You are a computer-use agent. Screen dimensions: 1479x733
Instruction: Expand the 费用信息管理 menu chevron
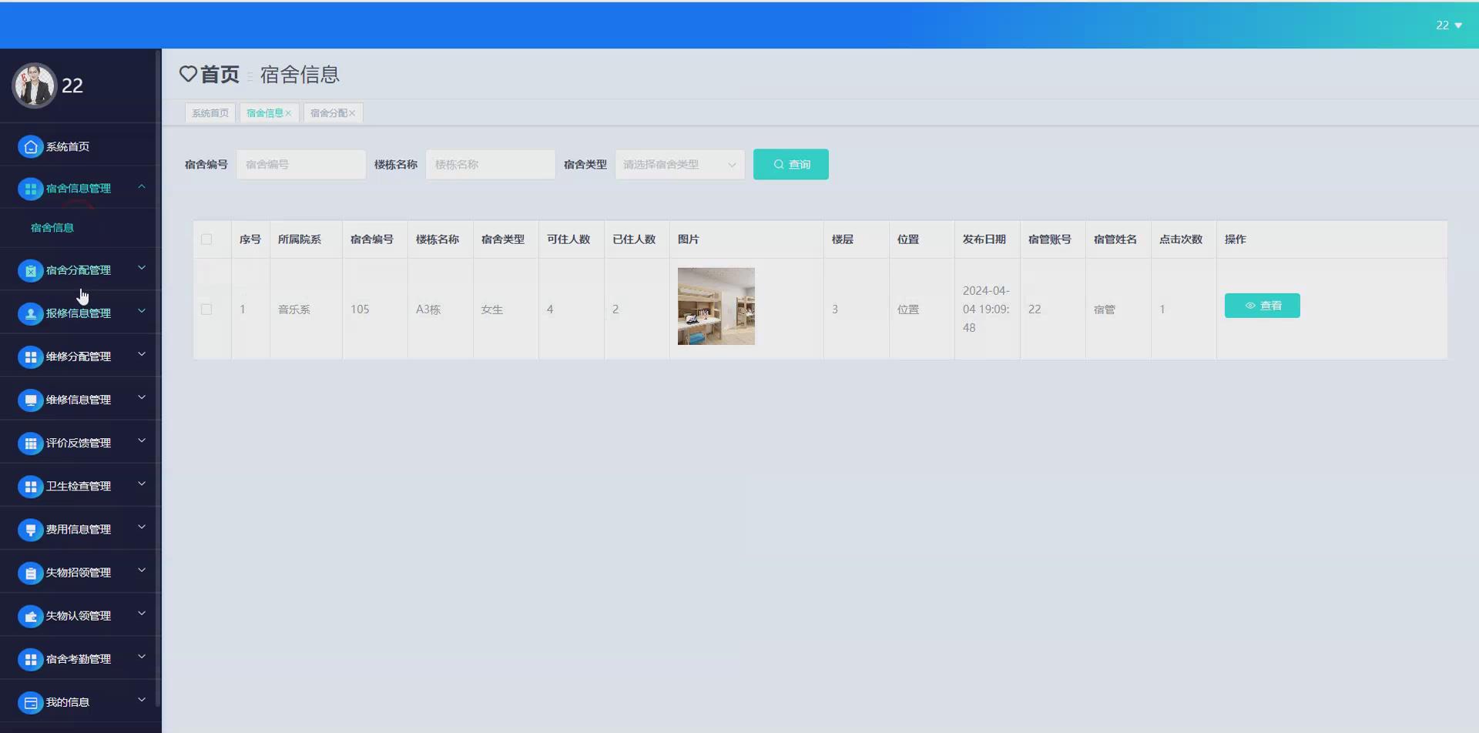pos(142,527)
